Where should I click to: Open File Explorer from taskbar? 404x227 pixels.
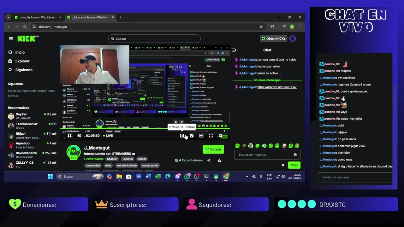[119, 177]
